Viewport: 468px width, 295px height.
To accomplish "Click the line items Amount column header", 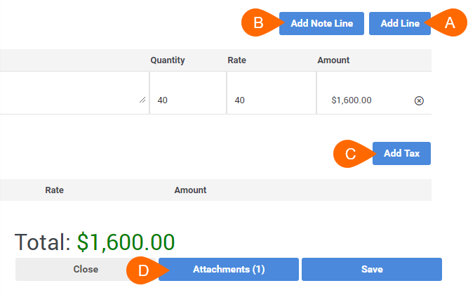I will (x=333, y=60).
